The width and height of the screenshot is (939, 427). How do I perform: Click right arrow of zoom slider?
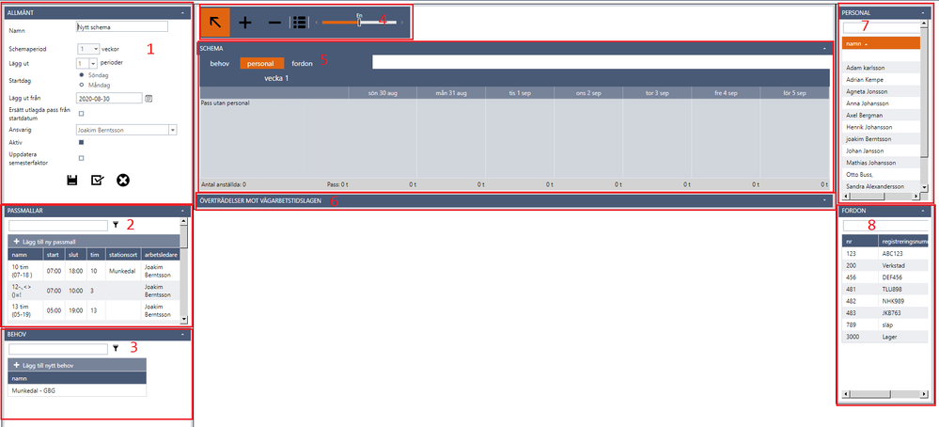pyautogui.click(x=402, y=23)
